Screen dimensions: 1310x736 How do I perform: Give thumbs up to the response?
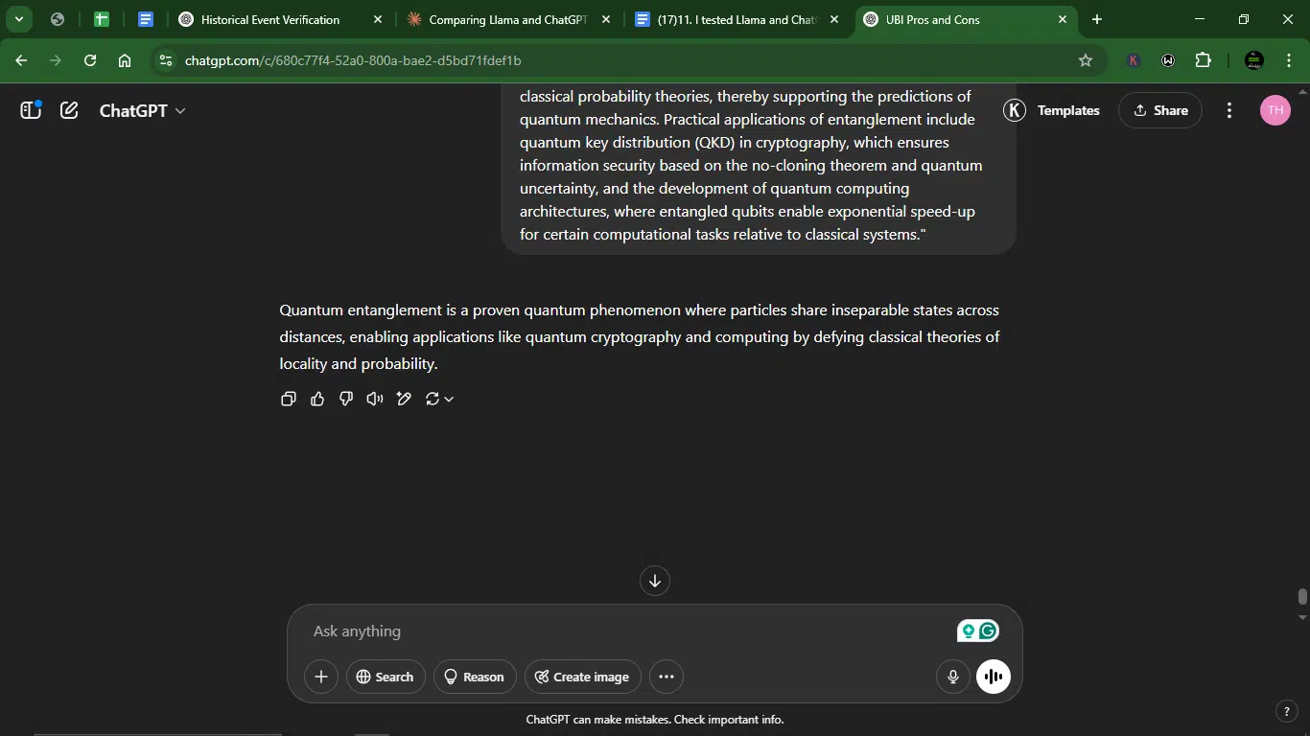pyautogui.click(x=317, y=399)
